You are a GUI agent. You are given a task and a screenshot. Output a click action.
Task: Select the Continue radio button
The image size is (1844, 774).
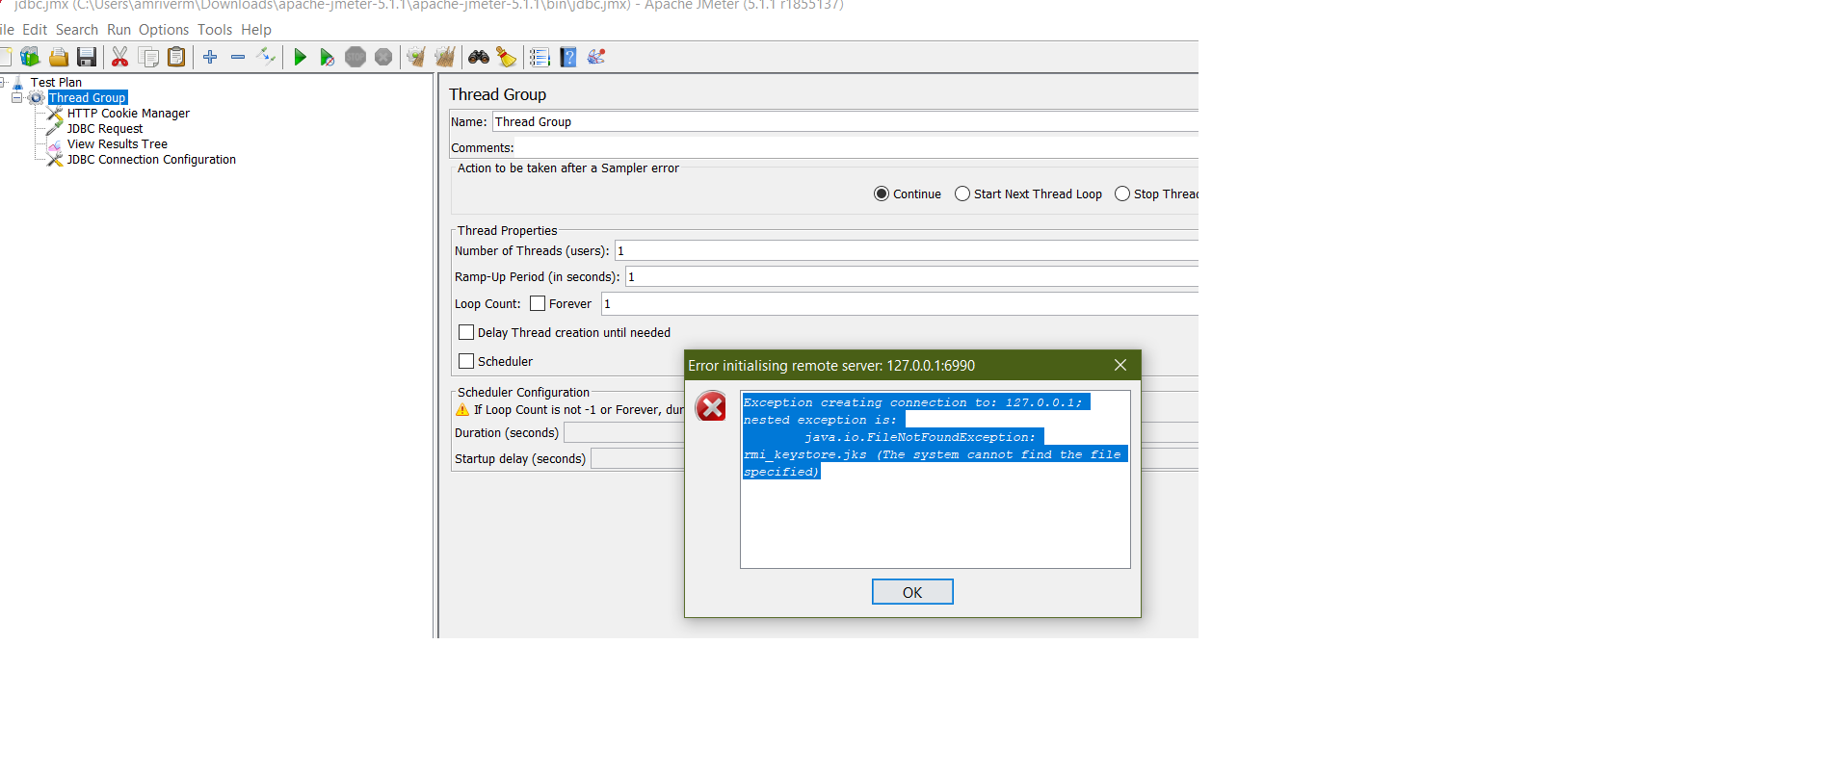tap(882, 194)
